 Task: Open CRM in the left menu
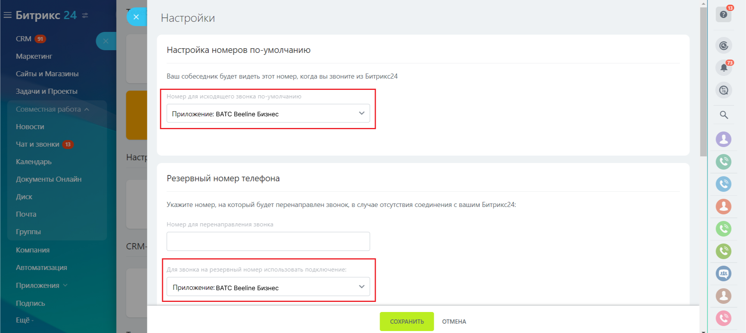[x=23, y=39]
